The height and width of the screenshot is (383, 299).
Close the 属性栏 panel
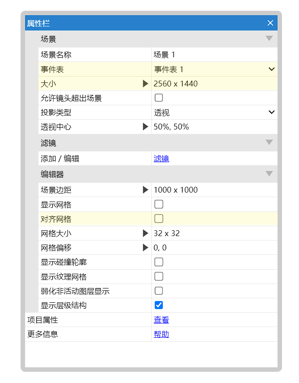pos(270,23)
